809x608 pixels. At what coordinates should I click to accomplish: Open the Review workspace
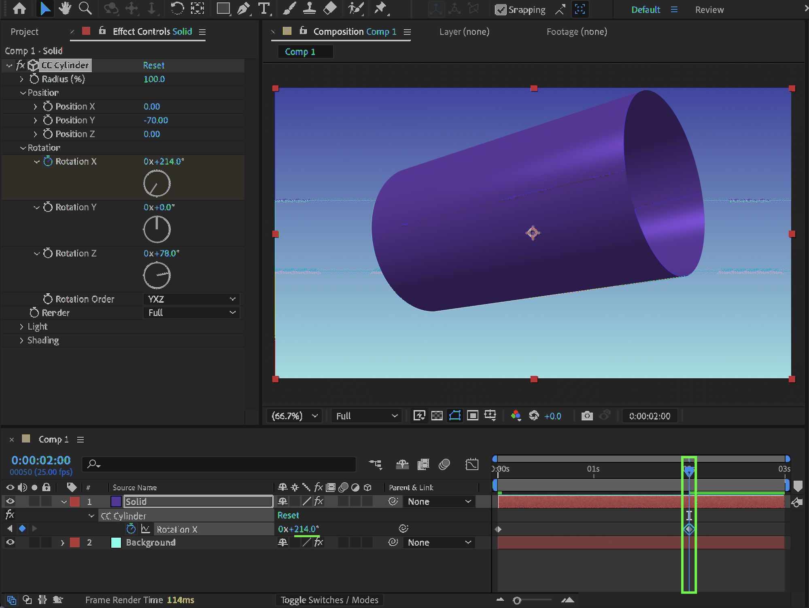click(x=709, y=10)
